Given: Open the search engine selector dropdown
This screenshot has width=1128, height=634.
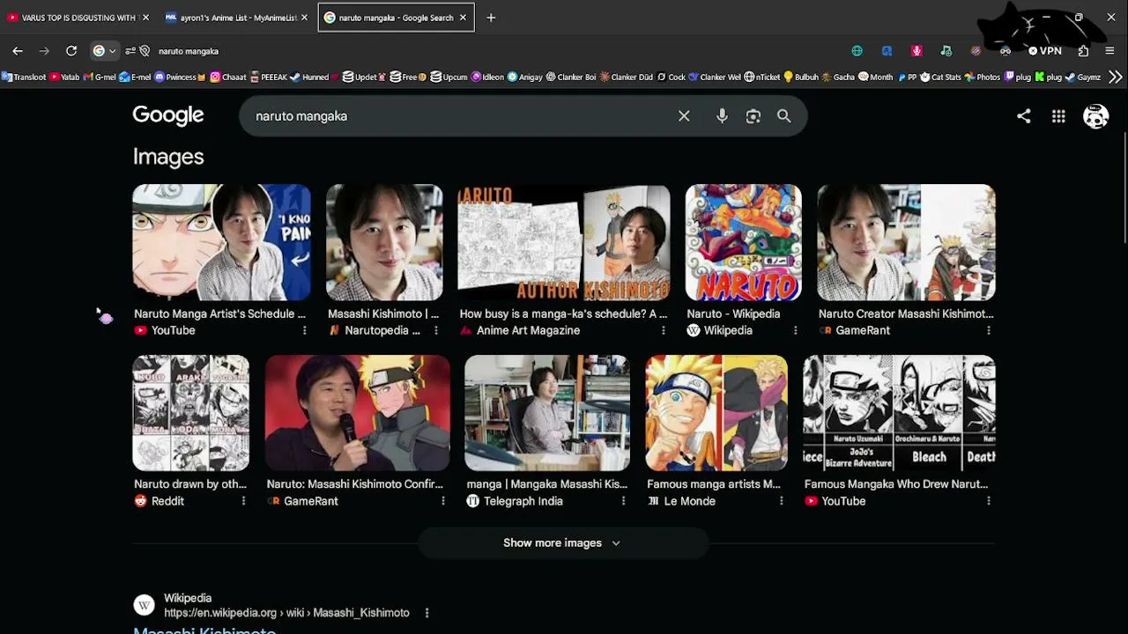Looking at the screenshot, I should tap(104, 51).
